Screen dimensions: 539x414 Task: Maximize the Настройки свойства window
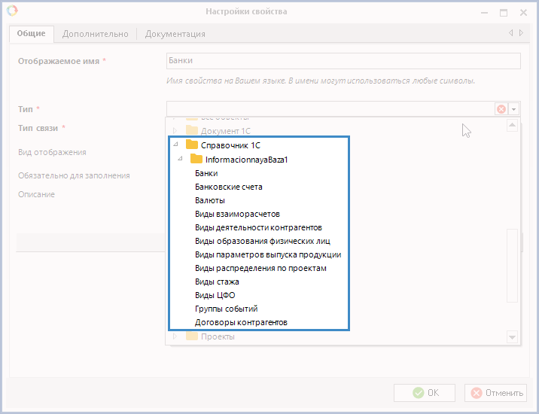point(504,13)
